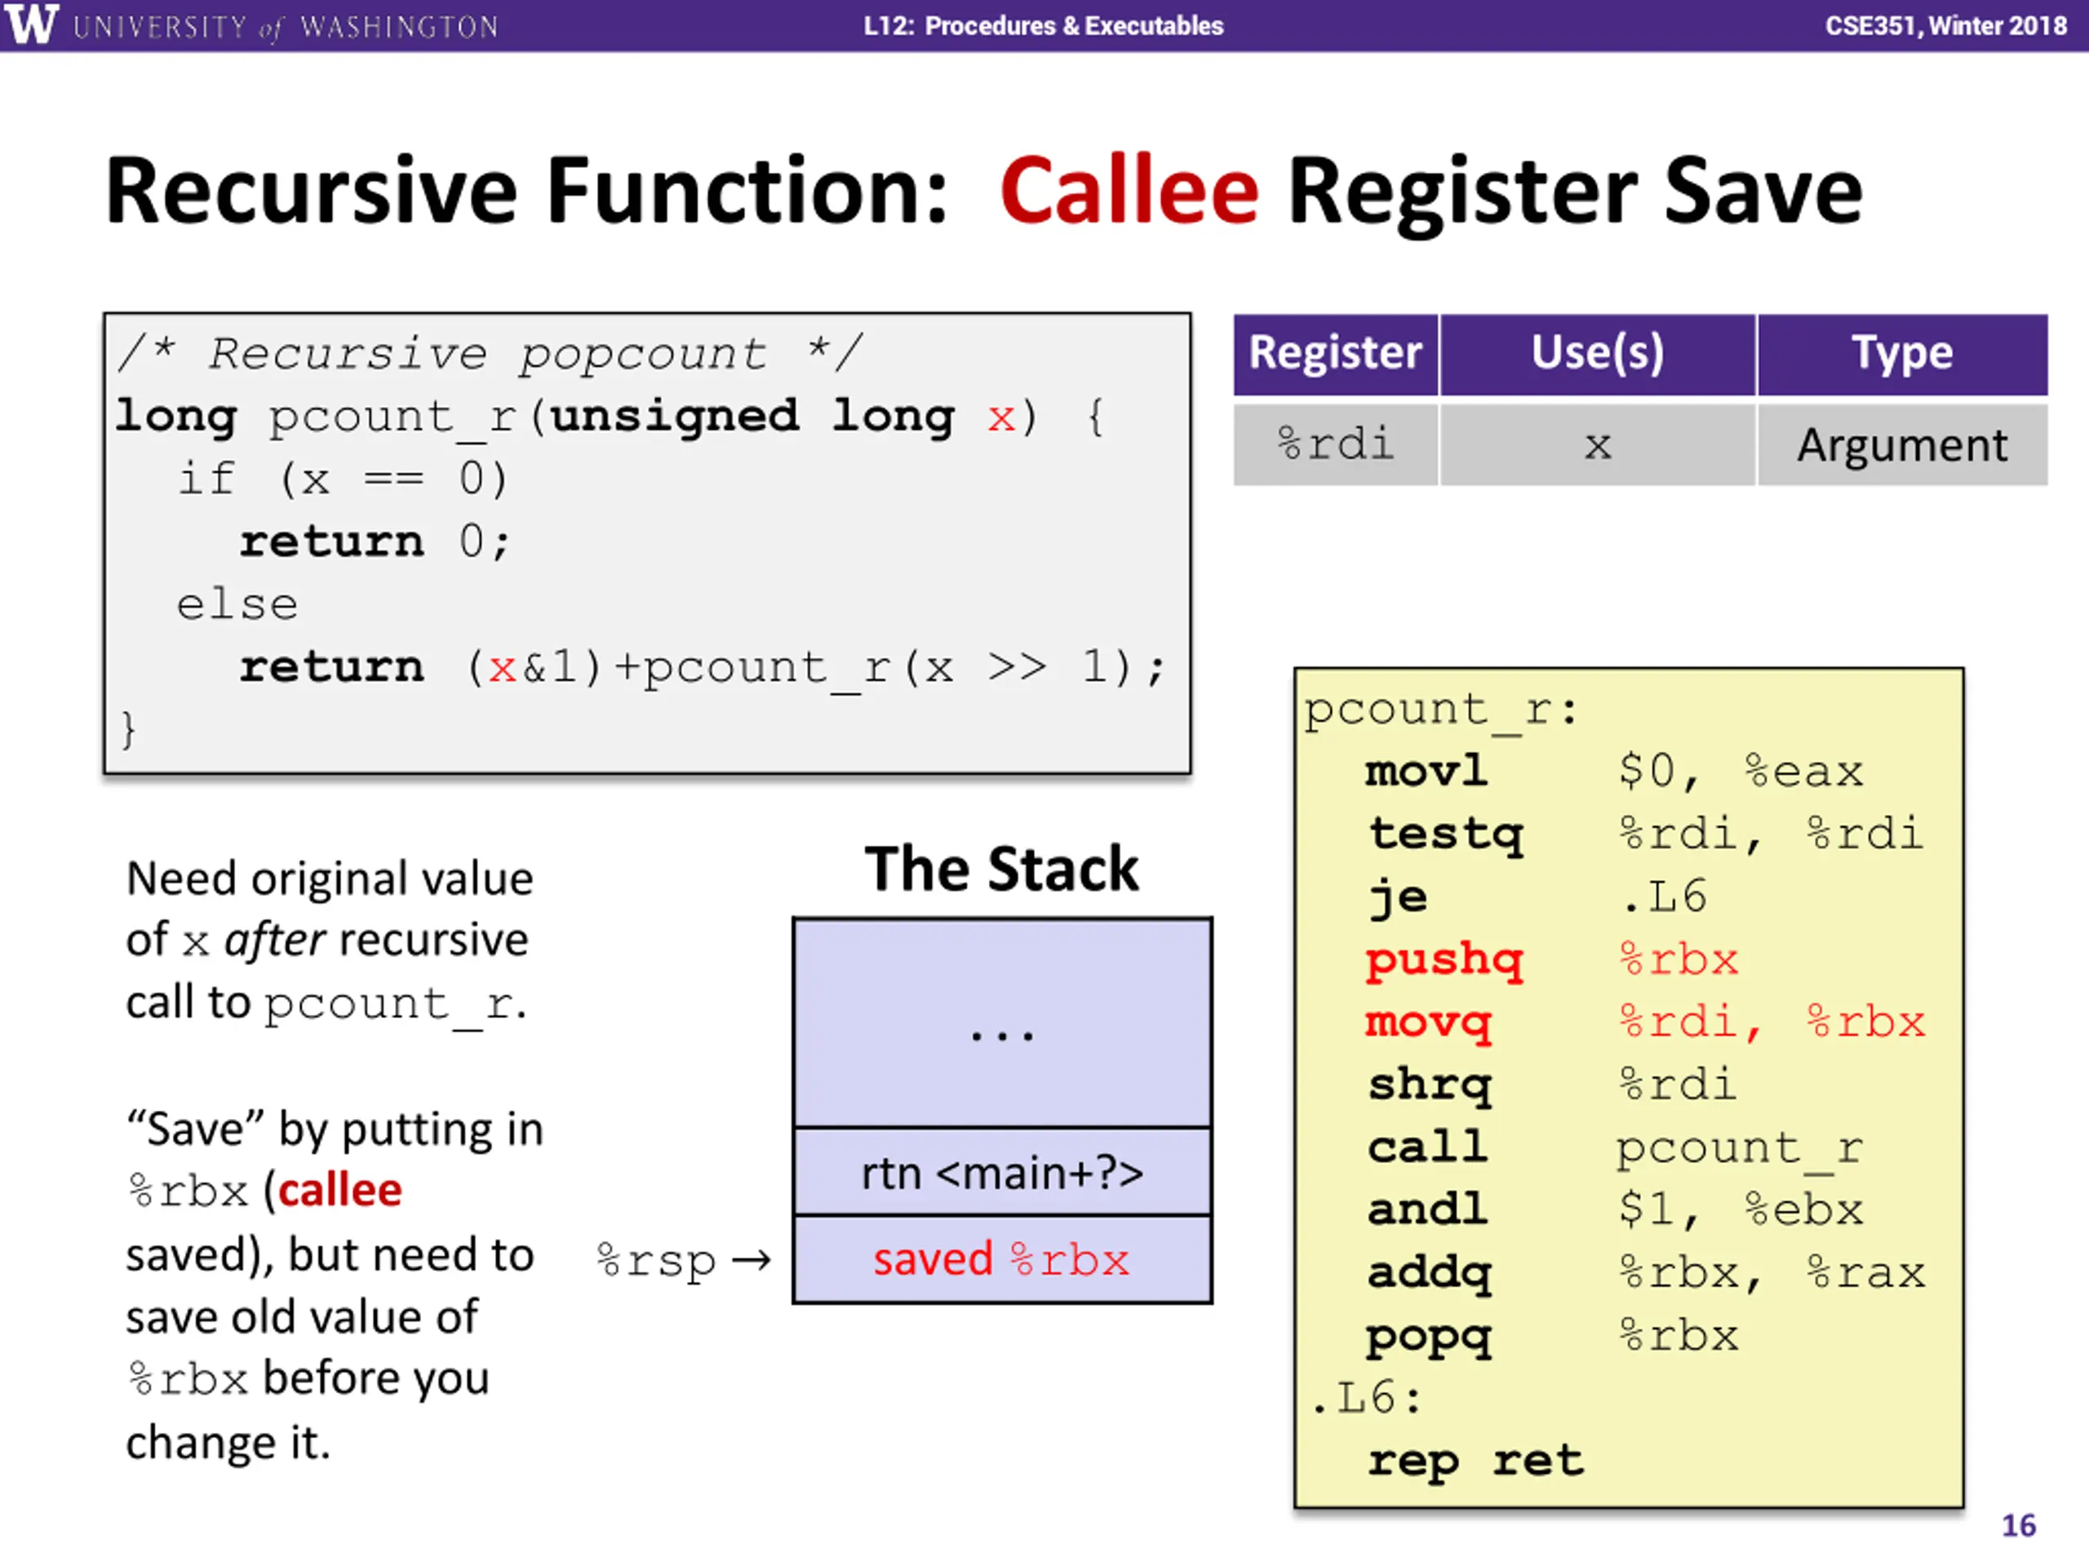Click the 'saved %rbx' stack cell

[1002, 1259]
